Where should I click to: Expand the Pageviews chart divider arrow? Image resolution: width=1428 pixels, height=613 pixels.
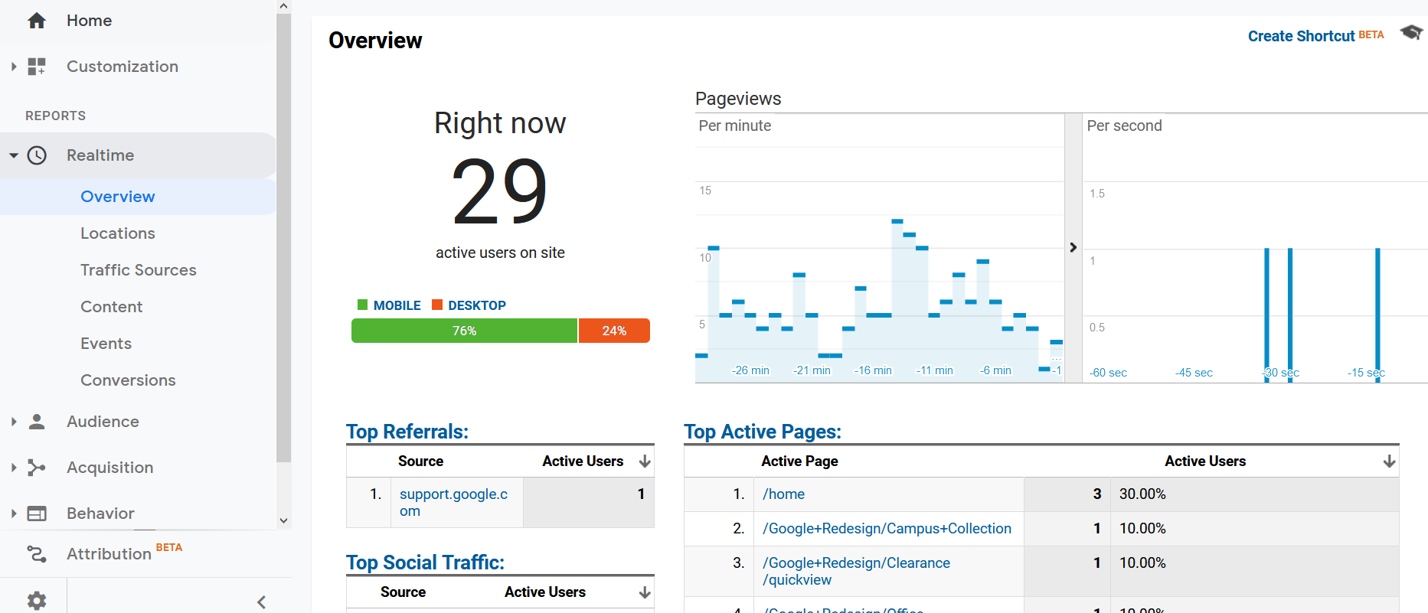[1073, 247]
